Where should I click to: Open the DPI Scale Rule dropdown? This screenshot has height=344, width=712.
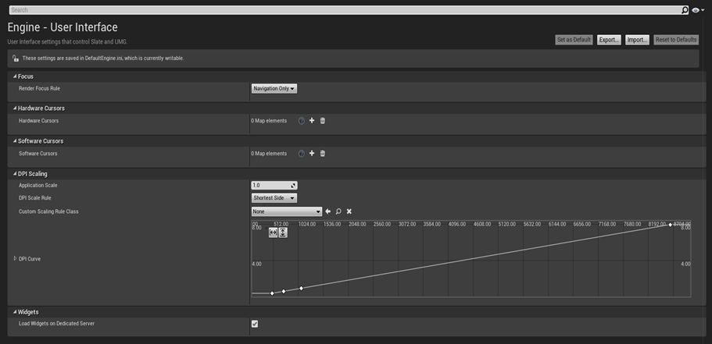(274, 198)
